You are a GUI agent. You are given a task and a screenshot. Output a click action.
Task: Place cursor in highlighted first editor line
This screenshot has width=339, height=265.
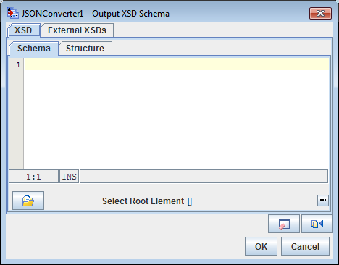(x=177, y=64)
